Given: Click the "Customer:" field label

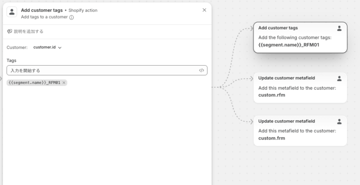Looking at the screenshot, I should pos(17,47).
